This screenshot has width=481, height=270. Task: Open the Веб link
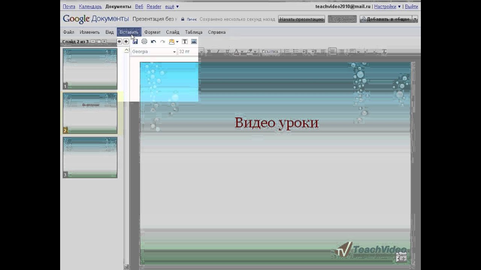[x=139, y=6]
